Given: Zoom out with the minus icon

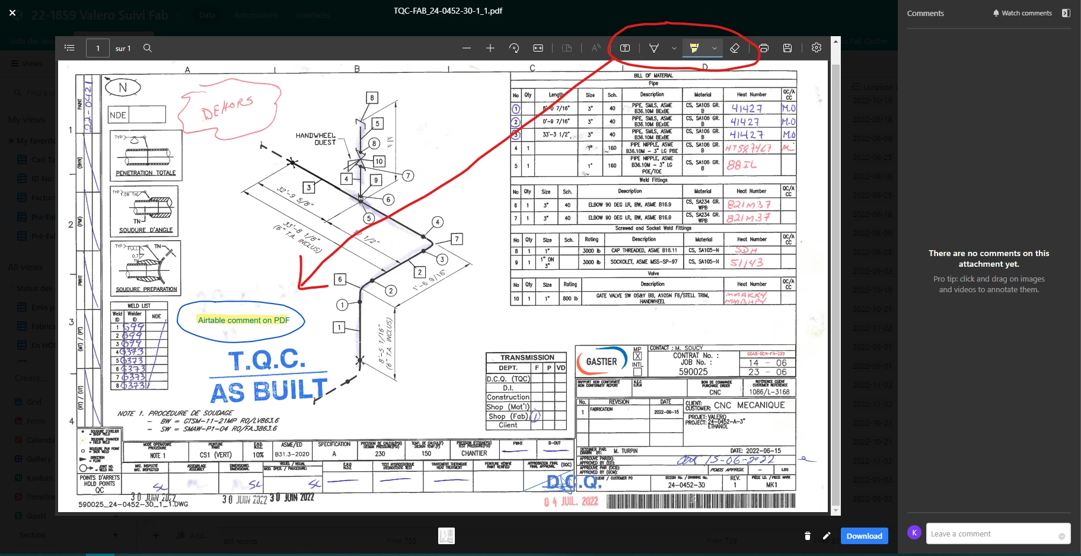Looking at the screenshot, I should click(467, 48).
